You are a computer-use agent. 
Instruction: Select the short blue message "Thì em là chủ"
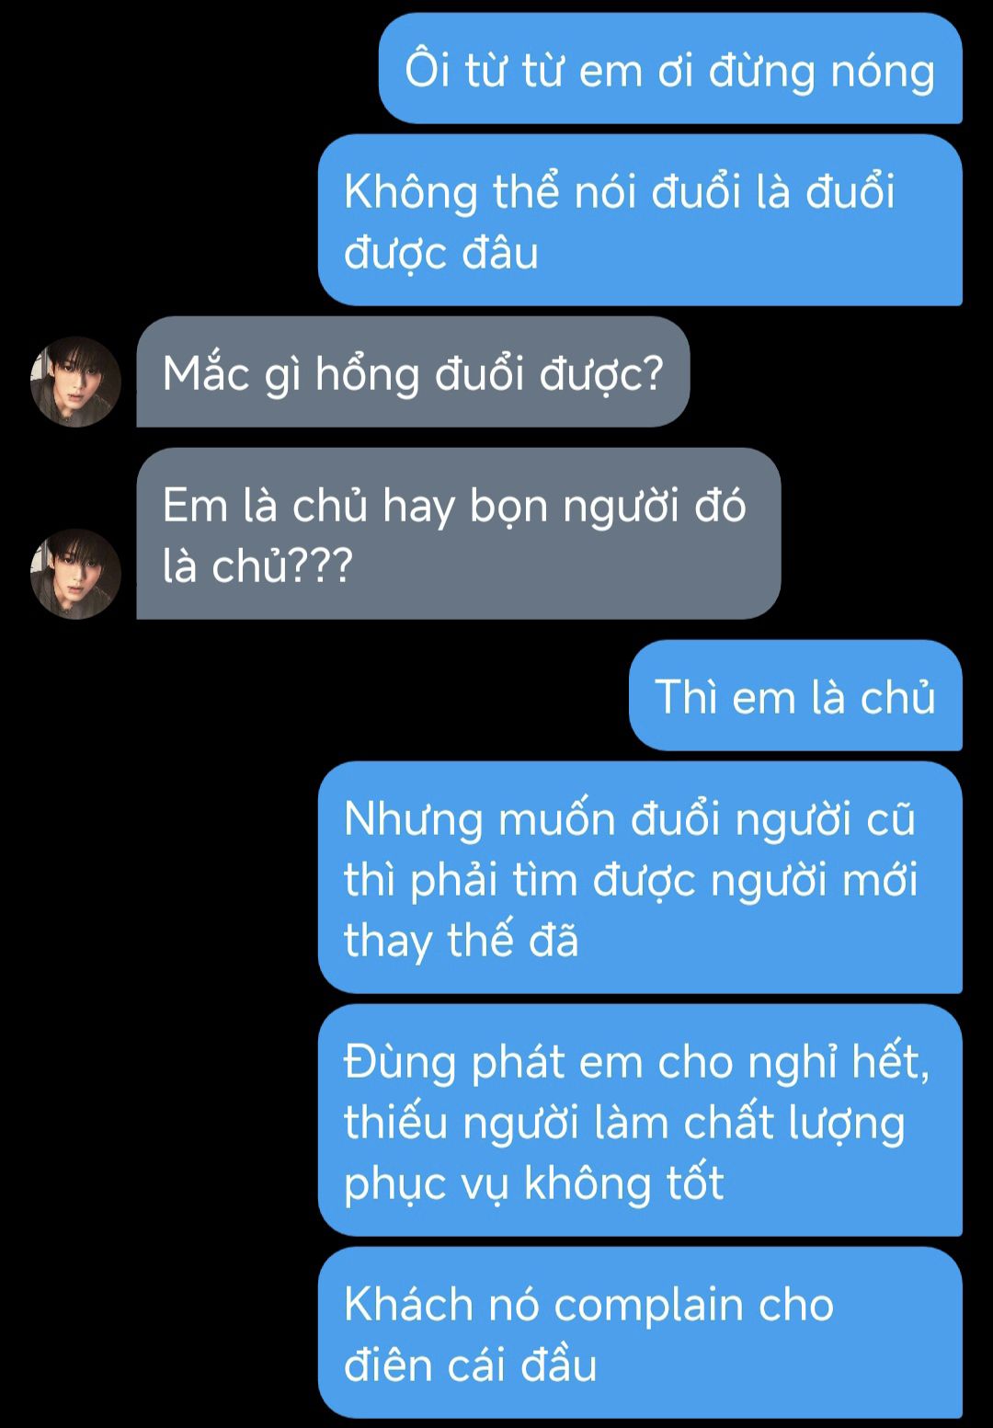(795, 696)
